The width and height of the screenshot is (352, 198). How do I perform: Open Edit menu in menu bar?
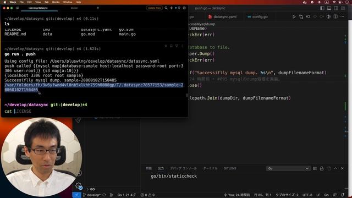pos(29,2)
